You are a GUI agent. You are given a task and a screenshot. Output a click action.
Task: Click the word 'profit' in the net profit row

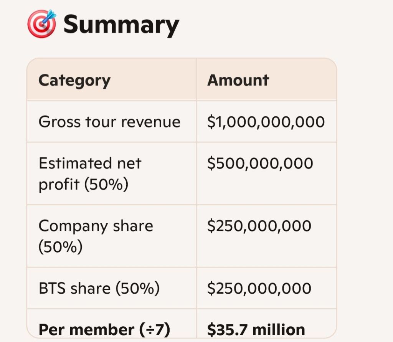59,185
